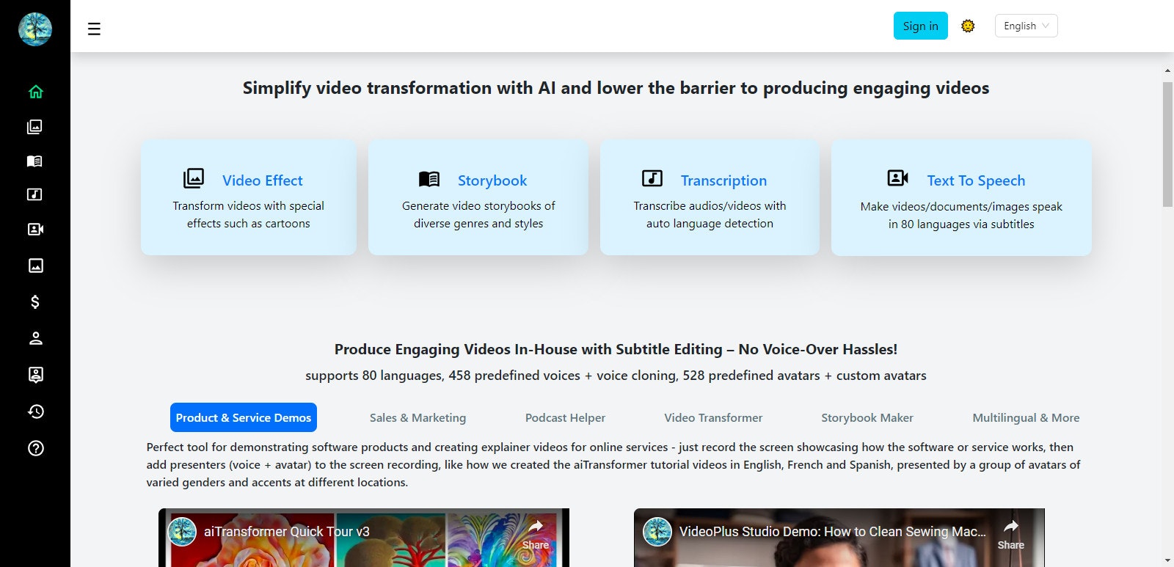Click 'Make videos/documents/images speak' description

pyautogui.click(x=961, y=216)
